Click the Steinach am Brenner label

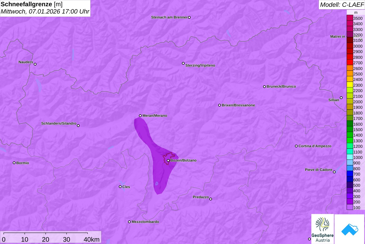coord(169,17)
